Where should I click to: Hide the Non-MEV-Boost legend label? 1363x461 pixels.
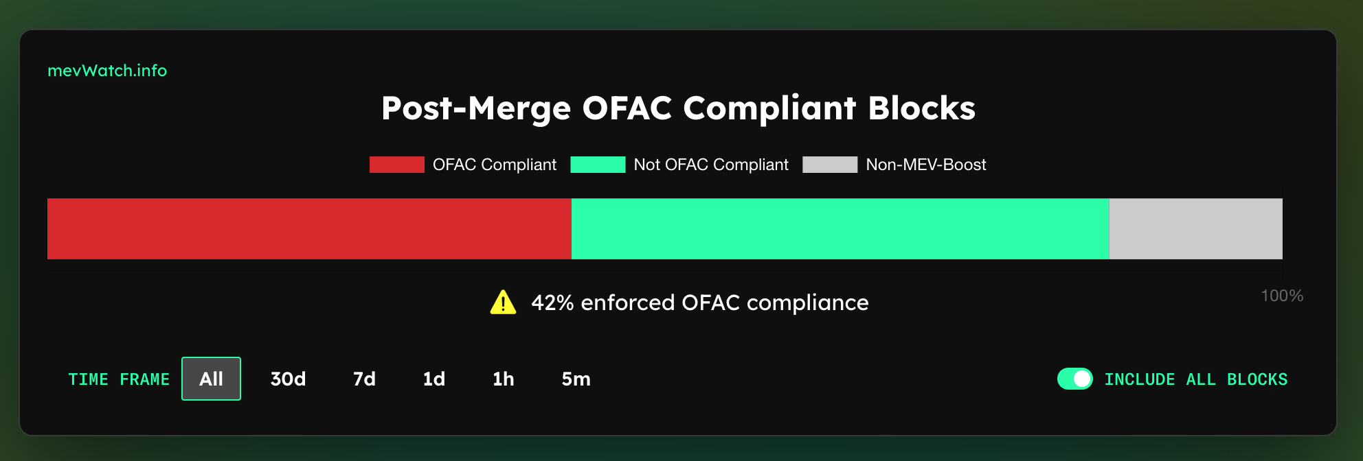926,165
